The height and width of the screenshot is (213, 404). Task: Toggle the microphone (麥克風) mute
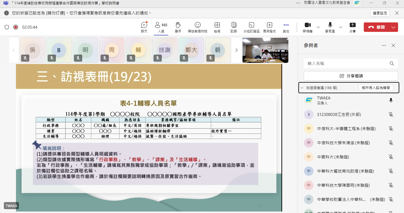(330, 27)
